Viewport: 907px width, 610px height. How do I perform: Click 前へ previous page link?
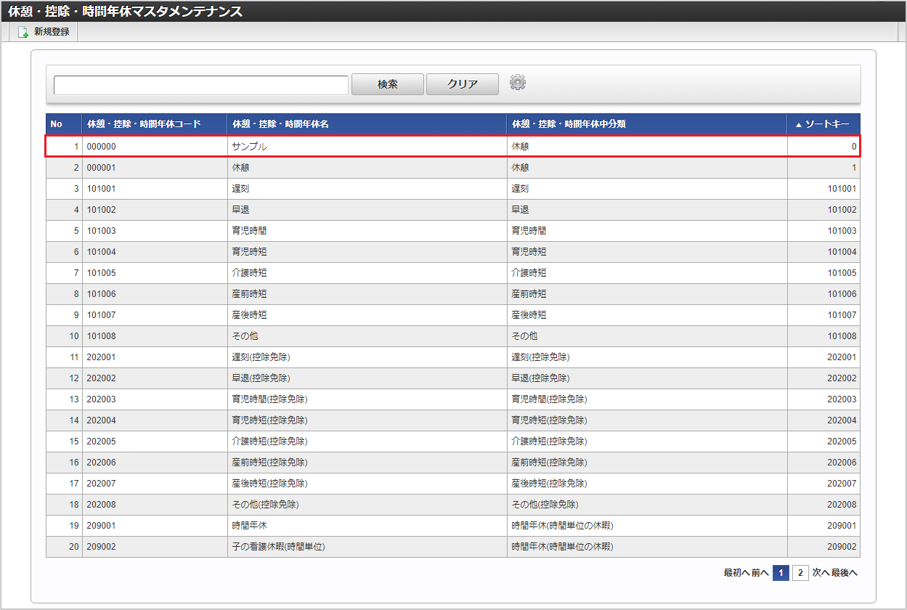[x=760, y=573]
